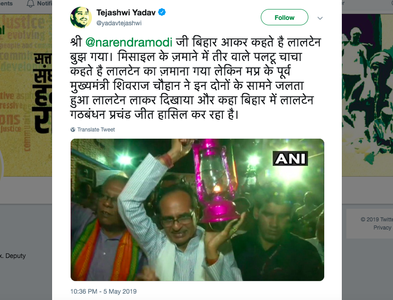Click the pink lantern in the photo
The image size is (393, 300).
[x=215, y=182]
